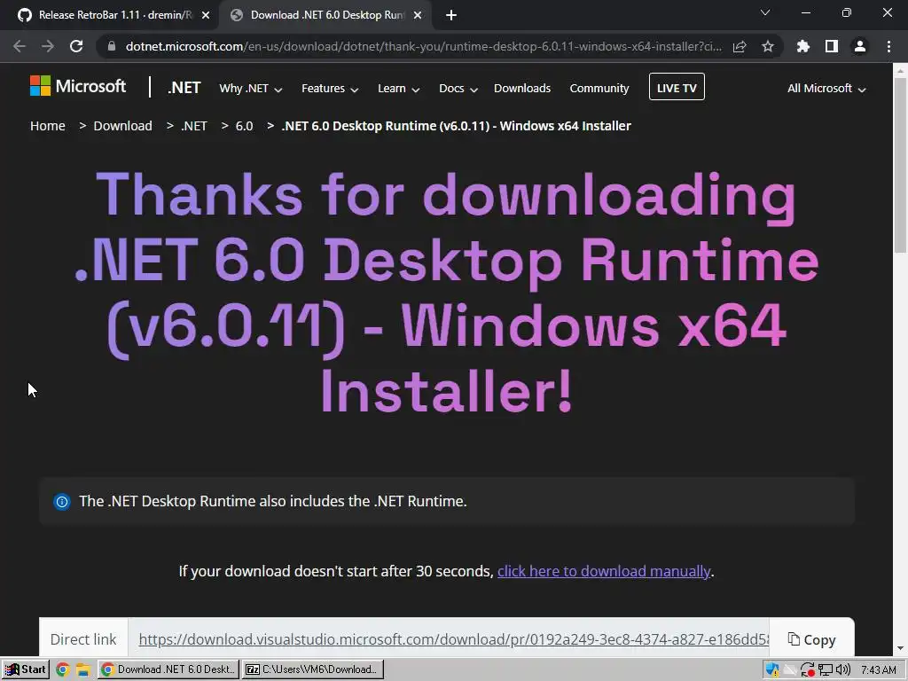908x681 pixels.
Task: Click the browser forward arrow
Action: coord(48,46)
